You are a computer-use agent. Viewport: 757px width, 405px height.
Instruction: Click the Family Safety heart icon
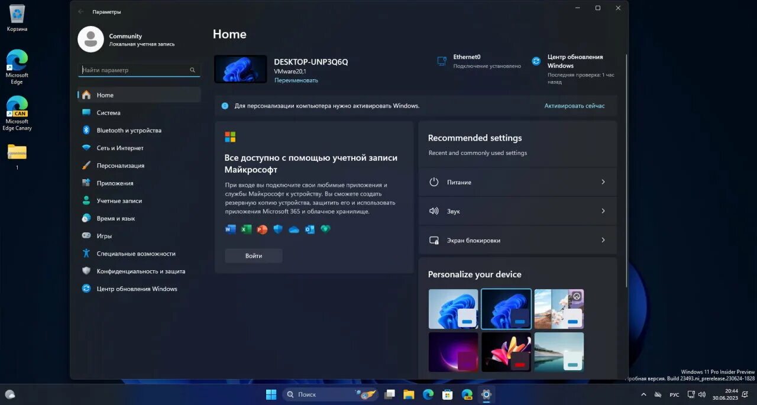325,229
